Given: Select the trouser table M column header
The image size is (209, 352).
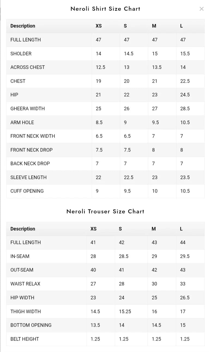Looking at the screenshot, I should pos(154,229).
